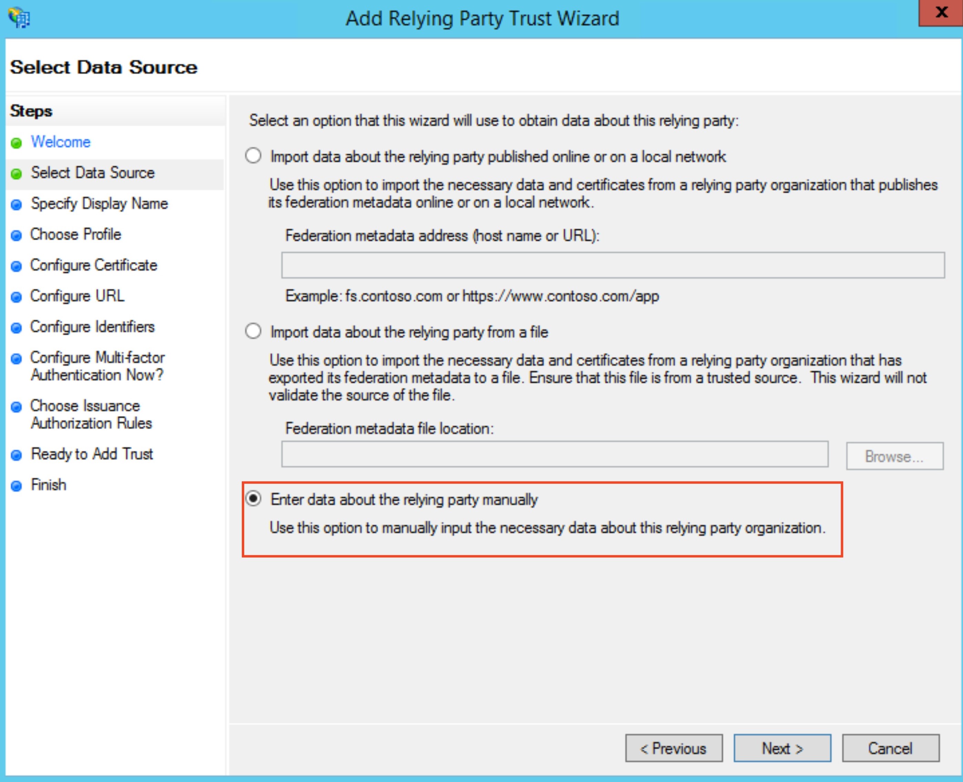Click the blue bullet beside Configure Certificate
Viewport: 963px width, 782px height.
(x=16, y=267)
